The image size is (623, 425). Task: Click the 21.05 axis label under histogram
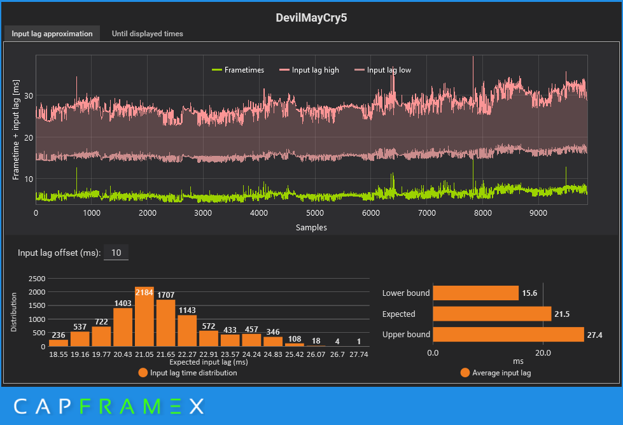144,354
